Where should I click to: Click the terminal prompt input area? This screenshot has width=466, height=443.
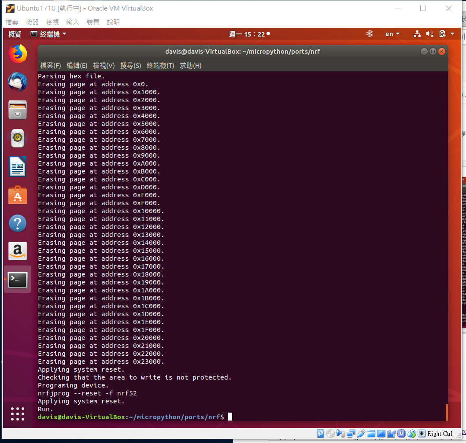point(230,417)
